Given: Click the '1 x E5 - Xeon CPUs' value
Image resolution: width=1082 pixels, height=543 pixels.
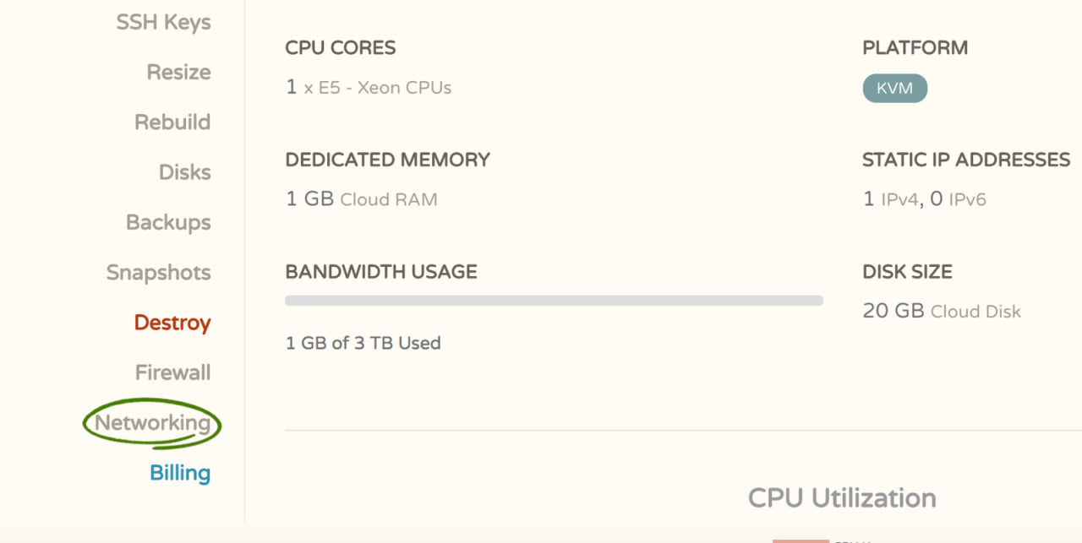Looking at the screenshot, I should (369, 88).
